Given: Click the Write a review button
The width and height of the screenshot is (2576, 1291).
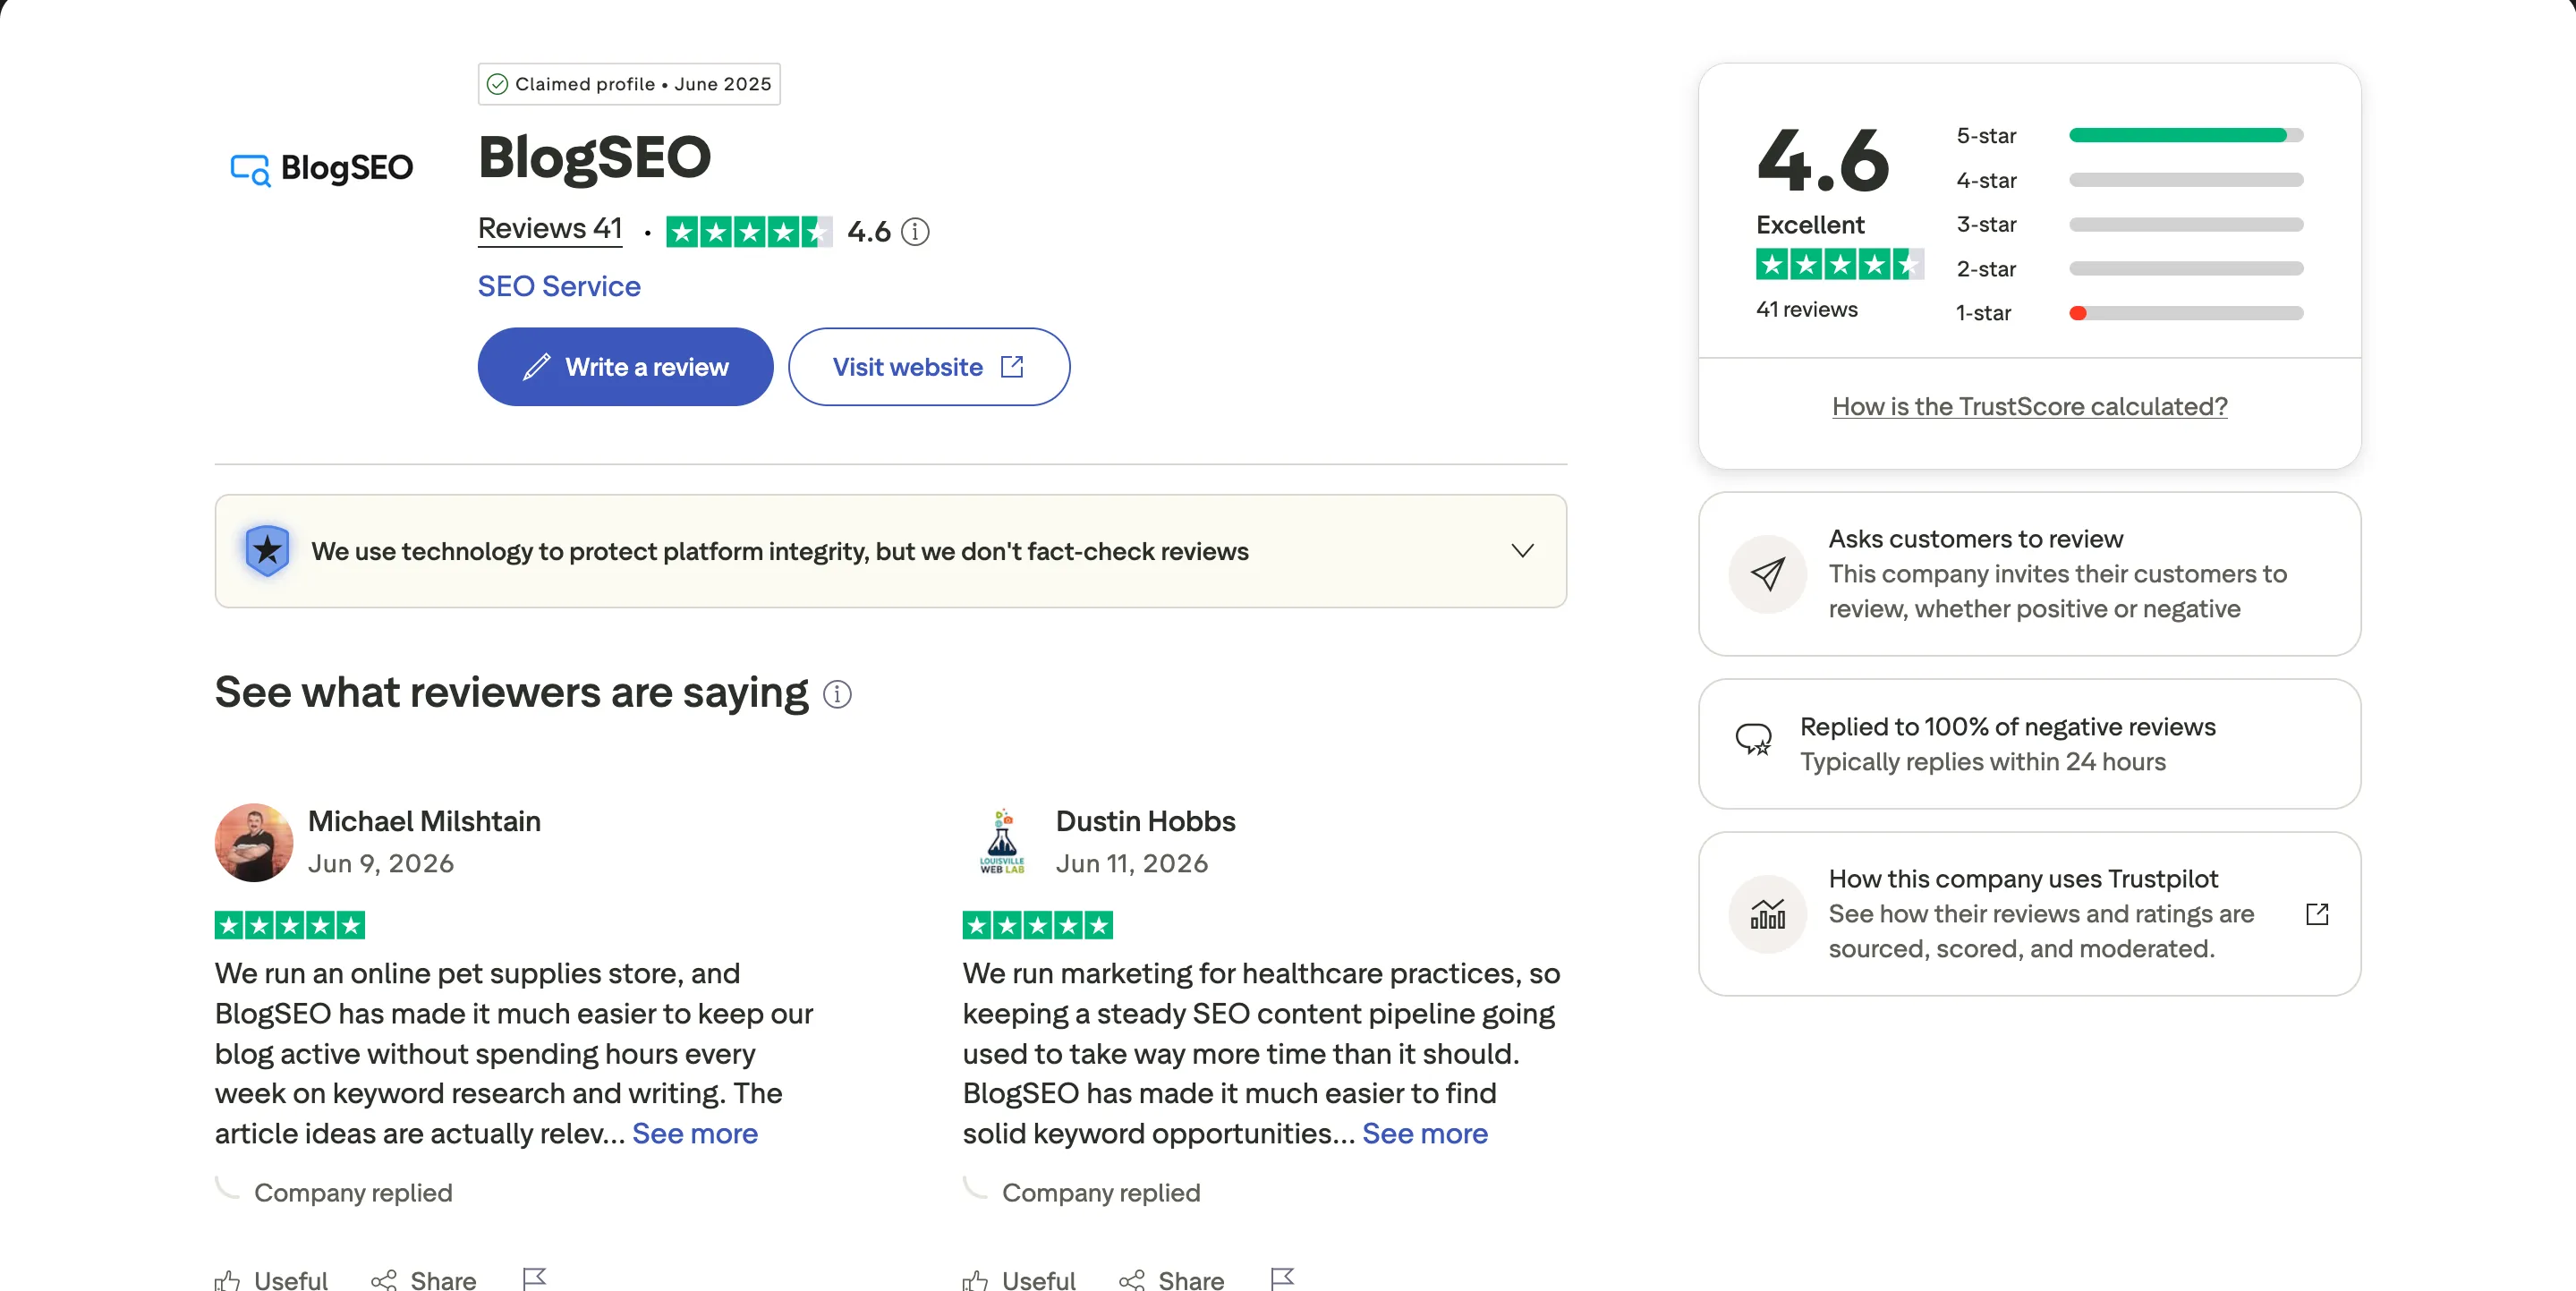Looking at the screenshot, I should coord(625,367).
